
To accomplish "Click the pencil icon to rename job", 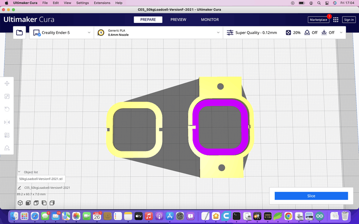I will click(20, 188).
